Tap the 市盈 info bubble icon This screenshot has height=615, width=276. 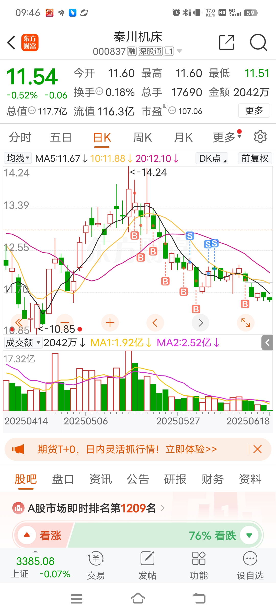tap(172, 110)
